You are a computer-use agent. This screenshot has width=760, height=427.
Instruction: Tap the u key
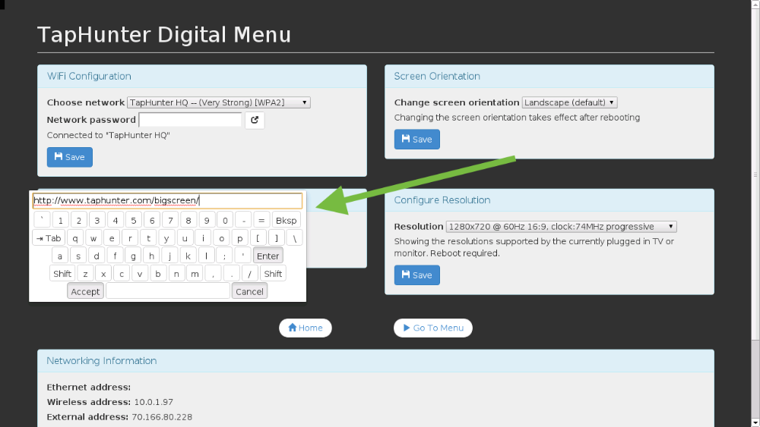[x=185, y=238]
